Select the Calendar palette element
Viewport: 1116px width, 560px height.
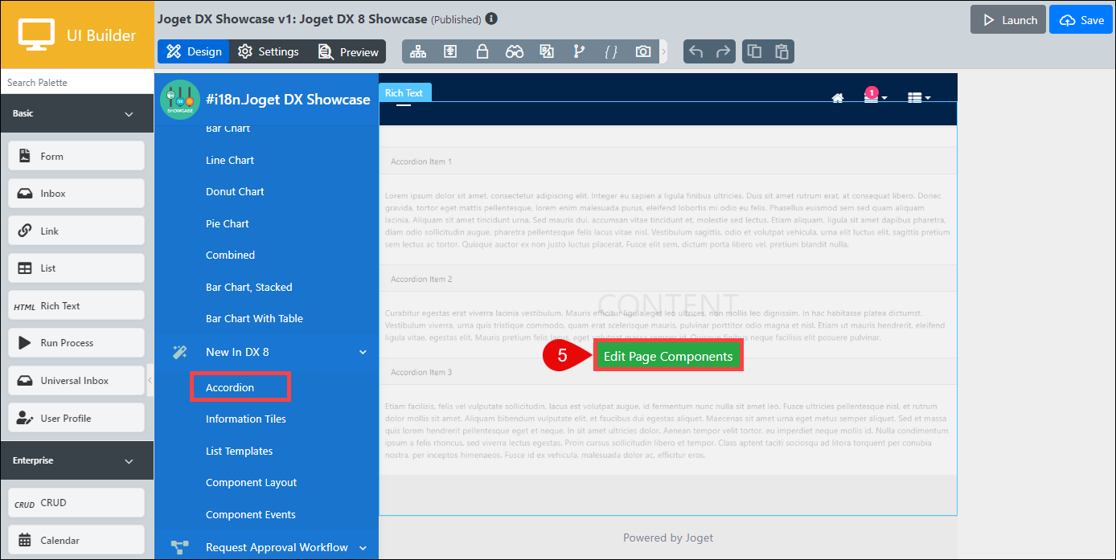tap(76, 540)
